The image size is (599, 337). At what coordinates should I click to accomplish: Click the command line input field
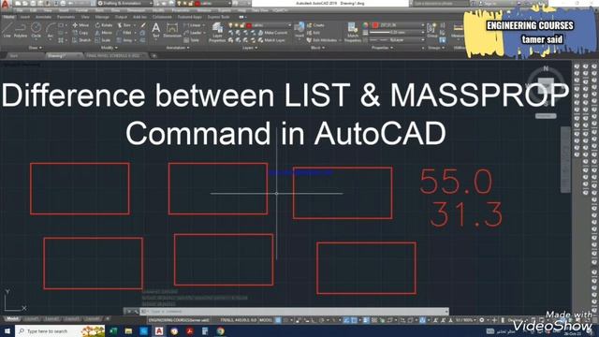coord(293,312)
